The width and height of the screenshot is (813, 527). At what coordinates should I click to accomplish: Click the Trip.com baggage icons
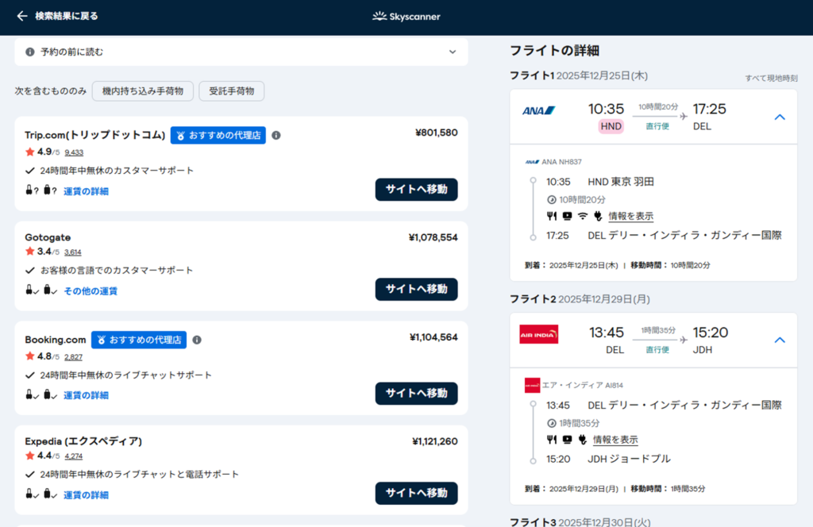(x=40, y=190)
